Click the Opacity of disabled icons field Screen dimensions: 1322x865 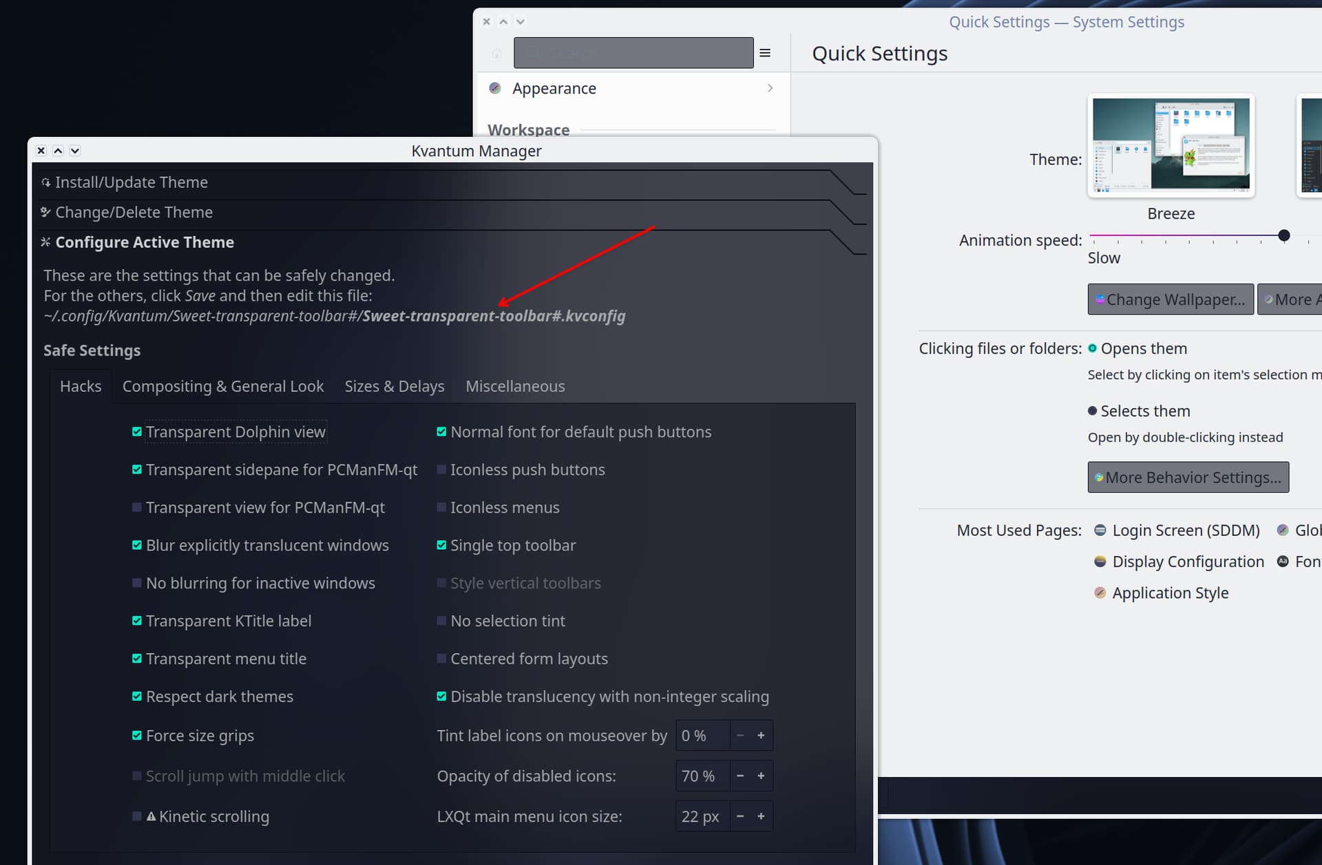(702, 776)
